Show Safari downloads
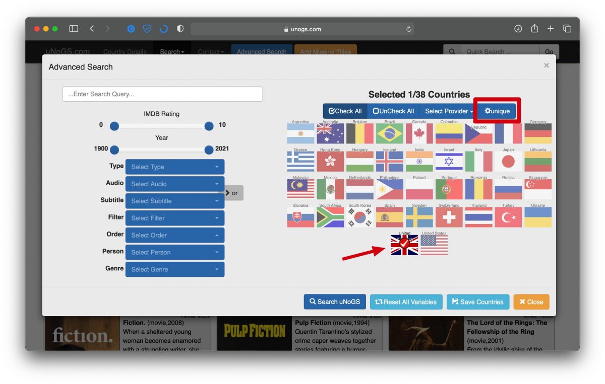605x384 pixels. click(518, 29)
